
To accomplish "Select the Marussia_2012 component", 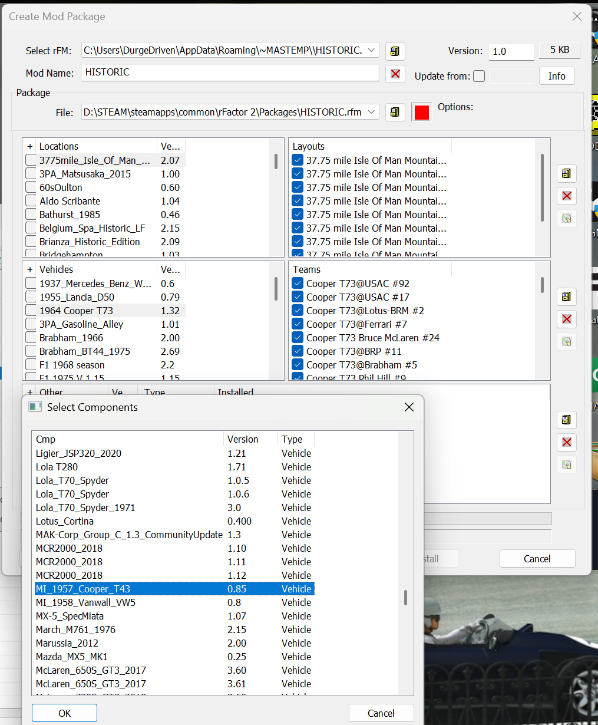I will [174, 643].
